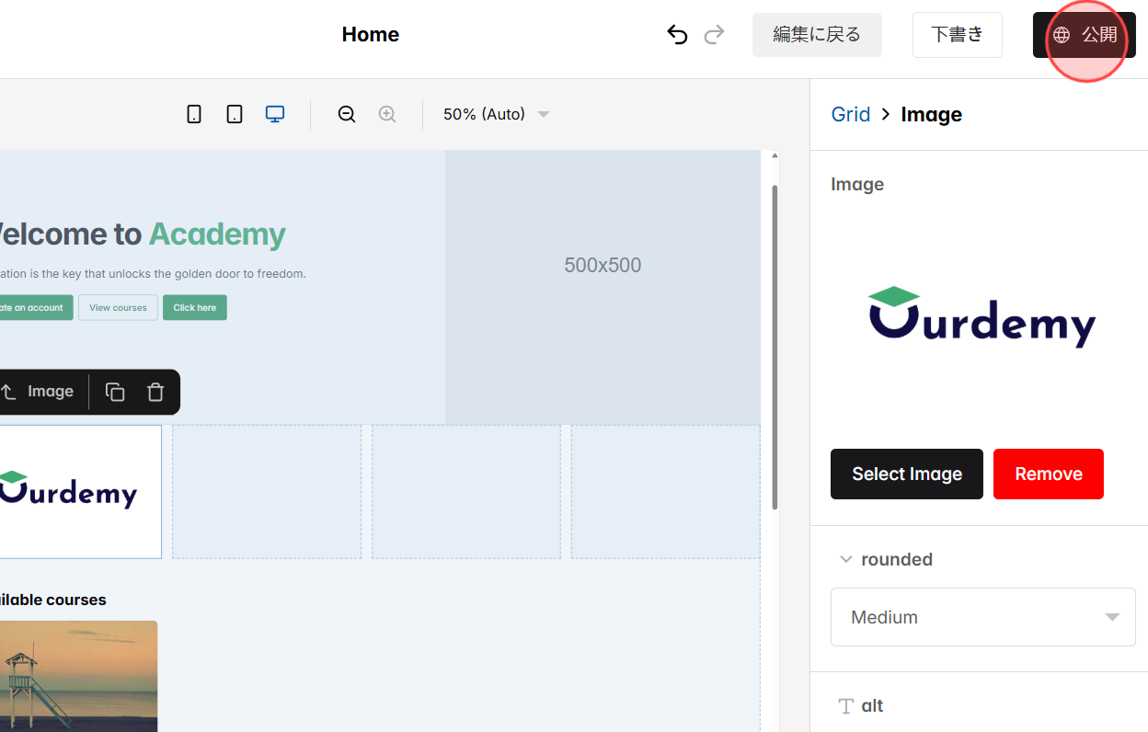Delete the Image block with trash icon

[155, 392]
